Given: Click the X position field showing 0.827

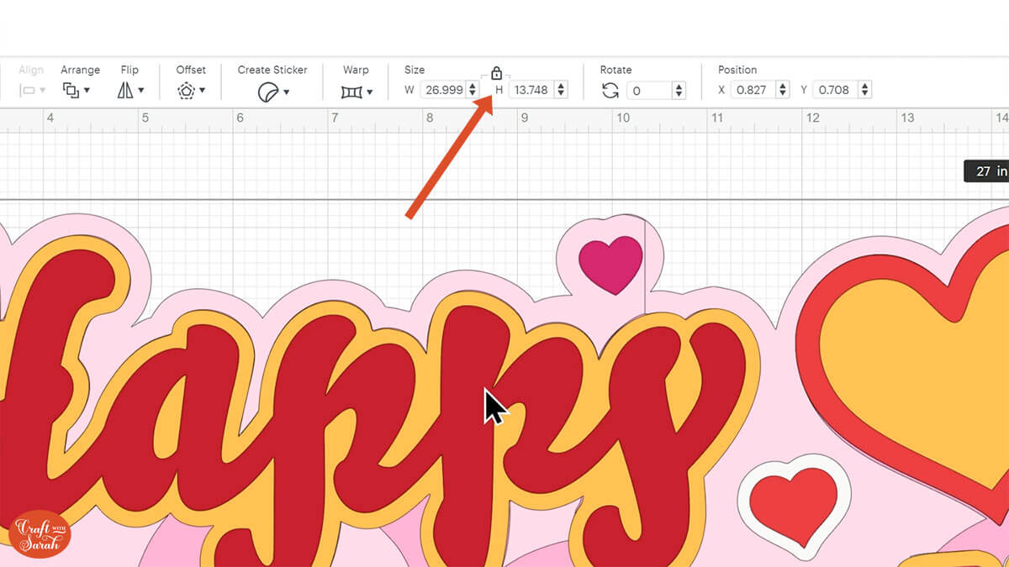Looking at the screenshot, I should (753, 90).
